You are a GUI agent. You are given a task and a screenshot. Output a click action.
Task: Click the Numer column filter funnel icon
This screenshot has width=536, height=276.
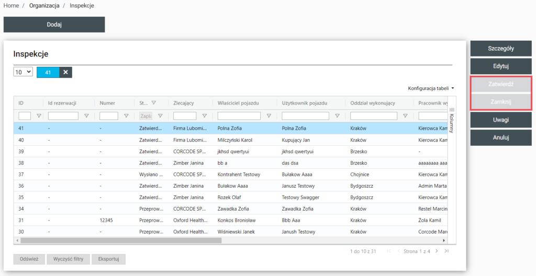click(126, 116)
